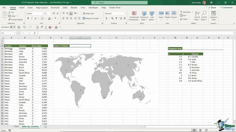The width and height of the screenshot is (236, 132).
Task: Click the Font Color icon
Action: tap(55, 18)
